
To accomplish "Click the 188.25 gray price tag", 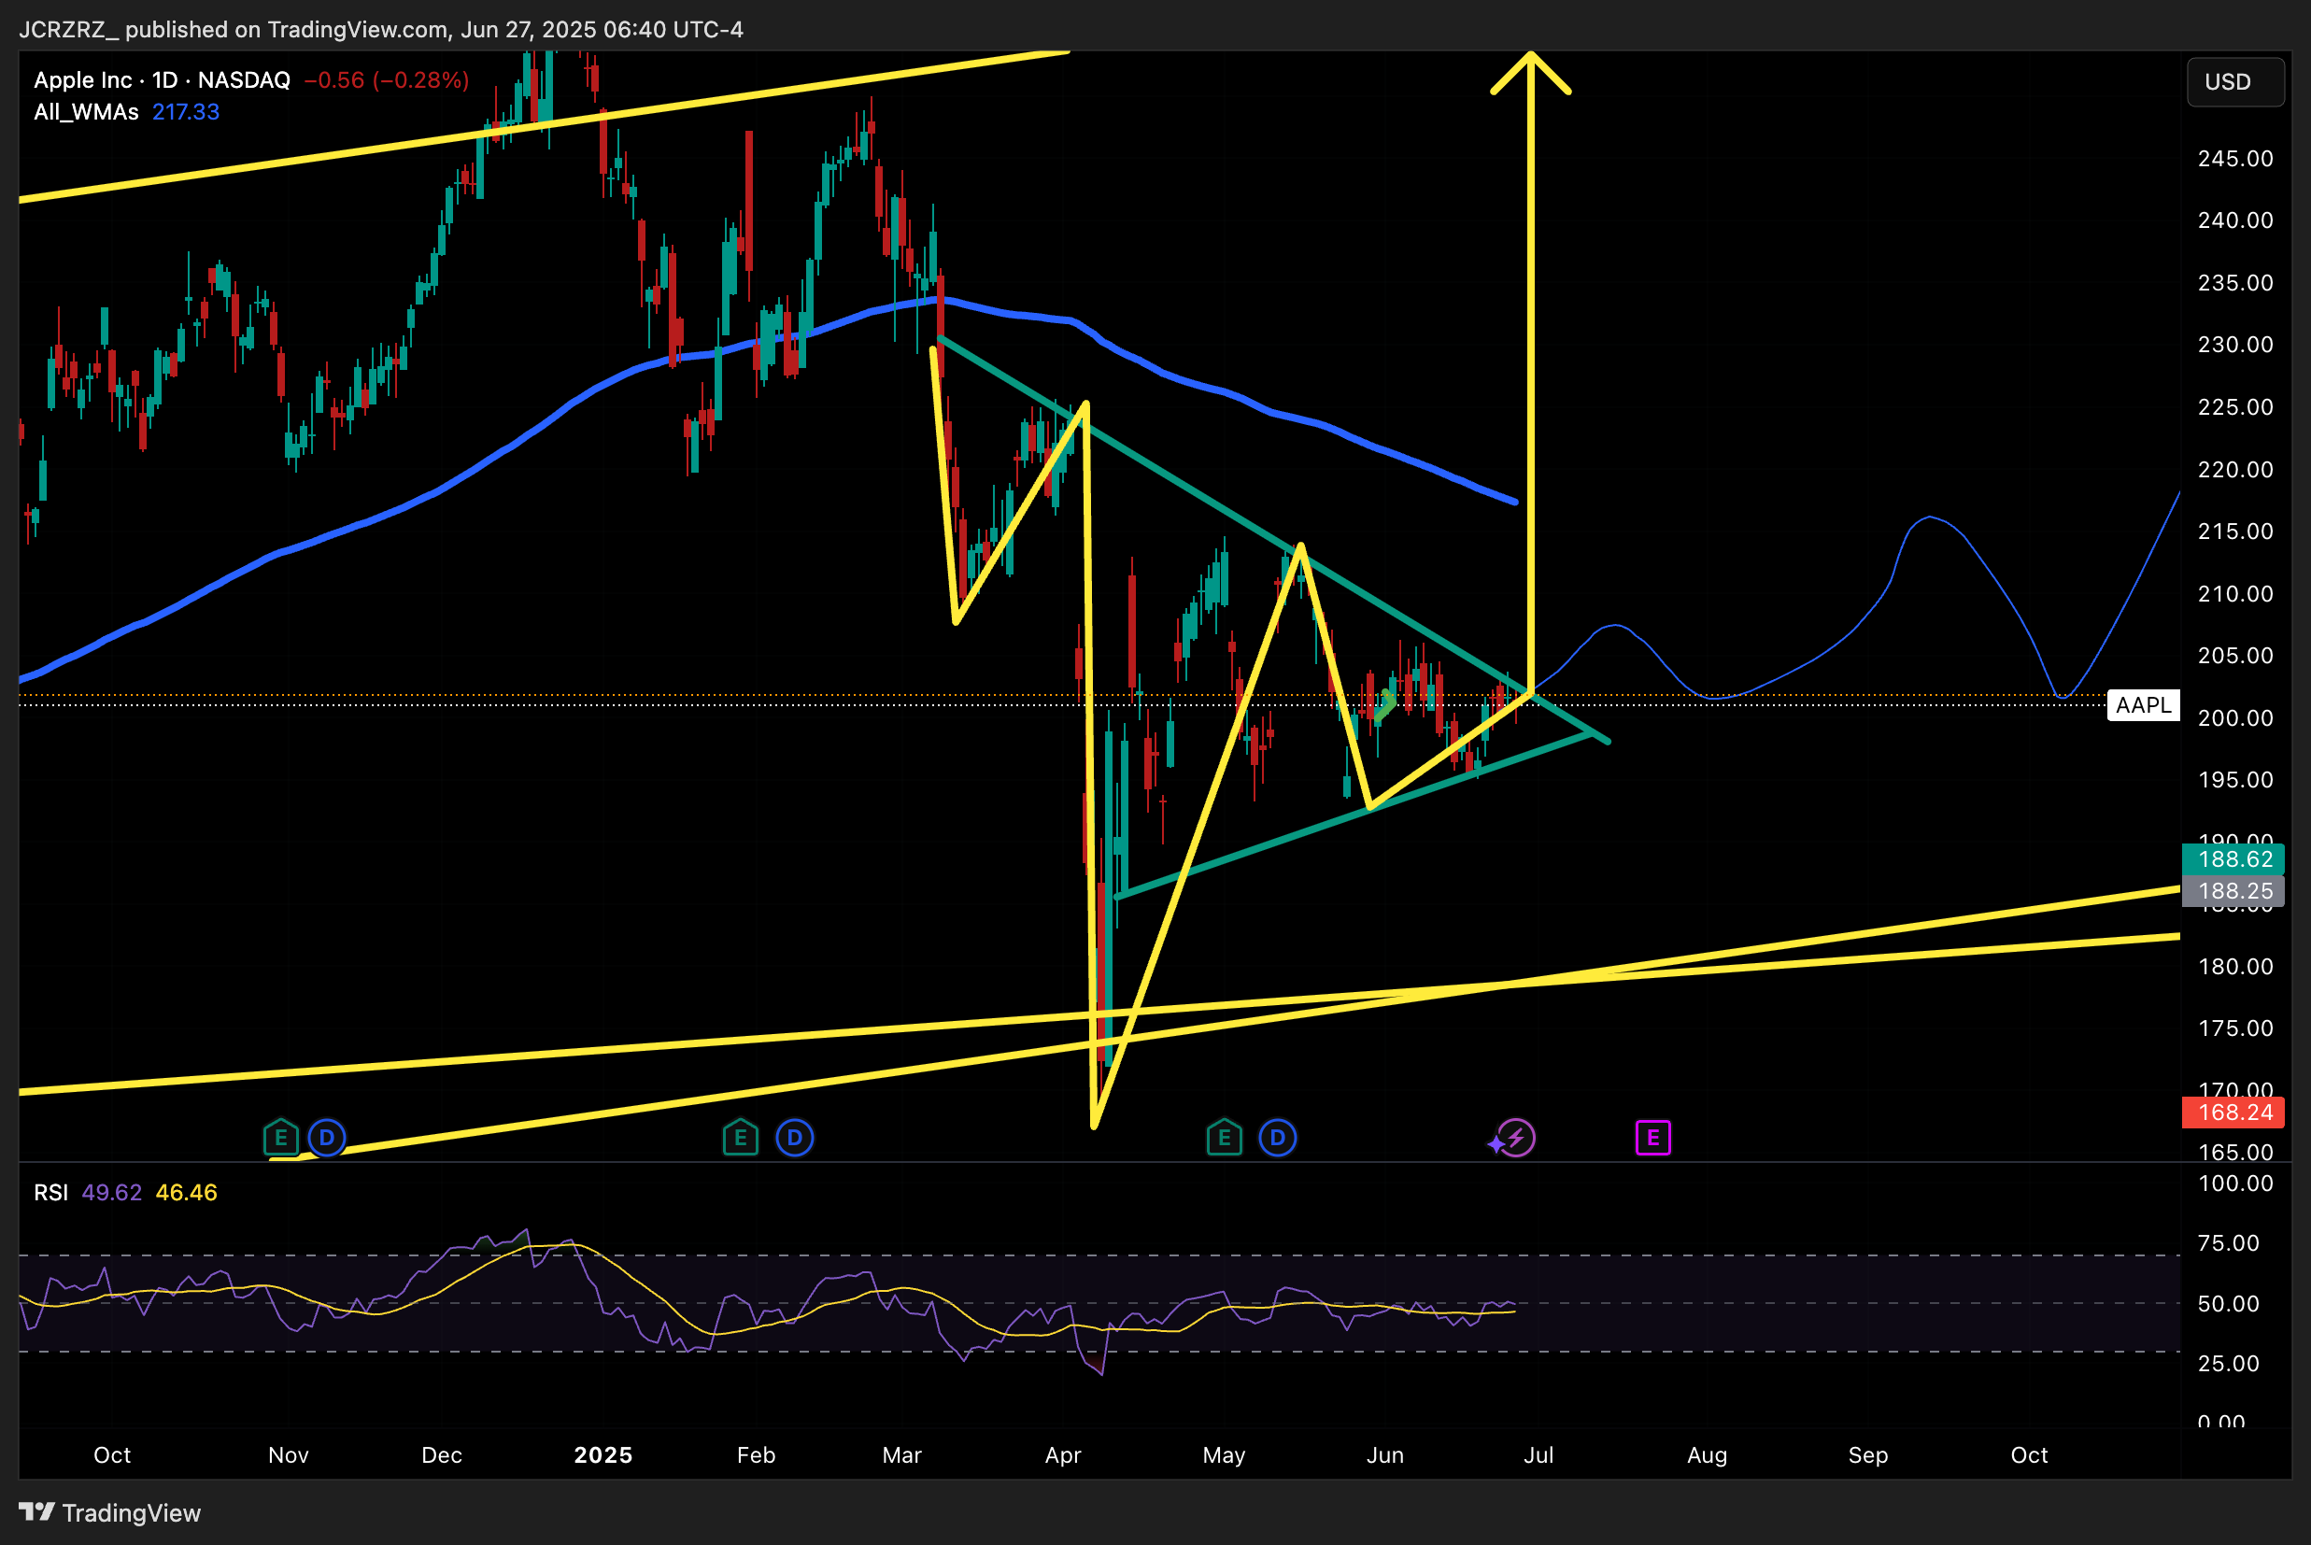I will [2233, 891].
